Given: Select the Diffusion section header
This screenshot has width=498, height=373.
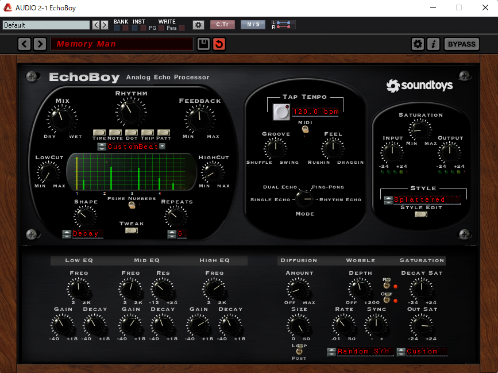Looking at the screenshot, I should coord(299,260).
